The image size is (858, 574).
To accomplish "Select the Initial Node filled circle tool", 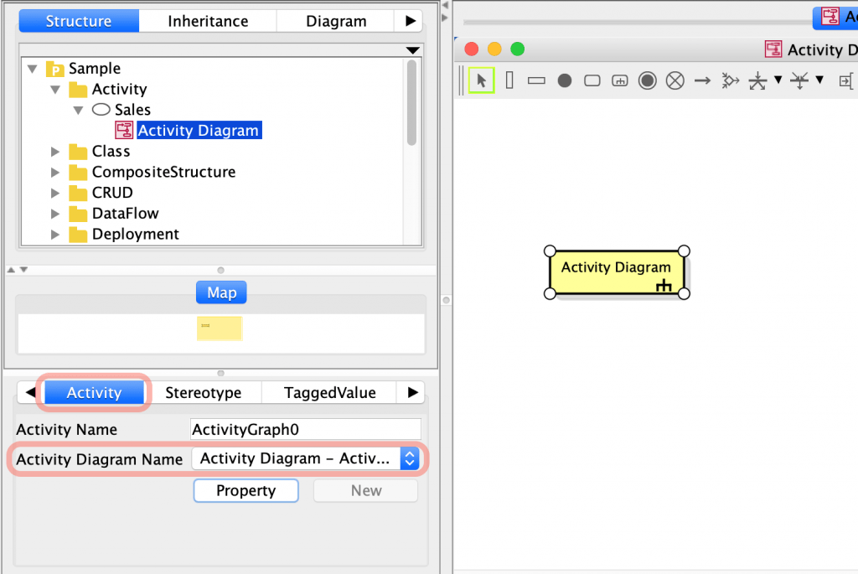I will tap(564, 81).
